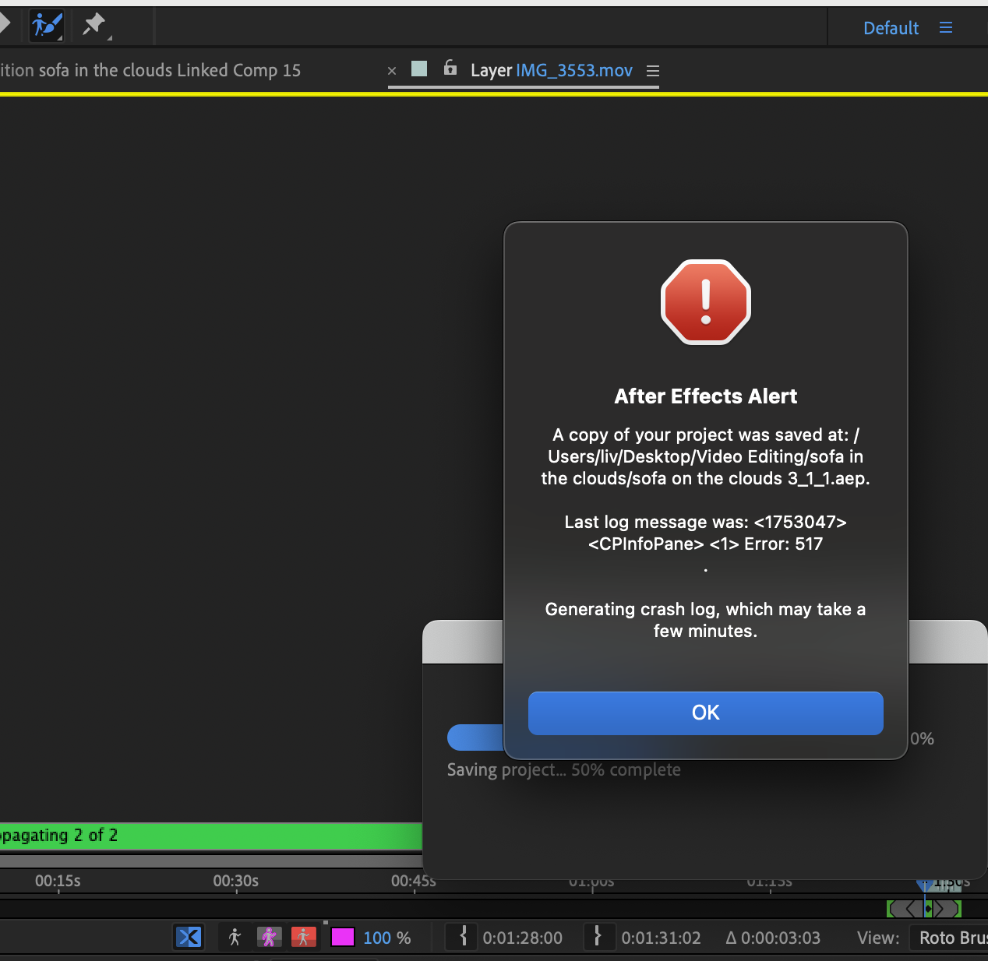988x961 pixels.
Task: Toggle the alpha channel preview on
Action: click(x=235, y=937)
